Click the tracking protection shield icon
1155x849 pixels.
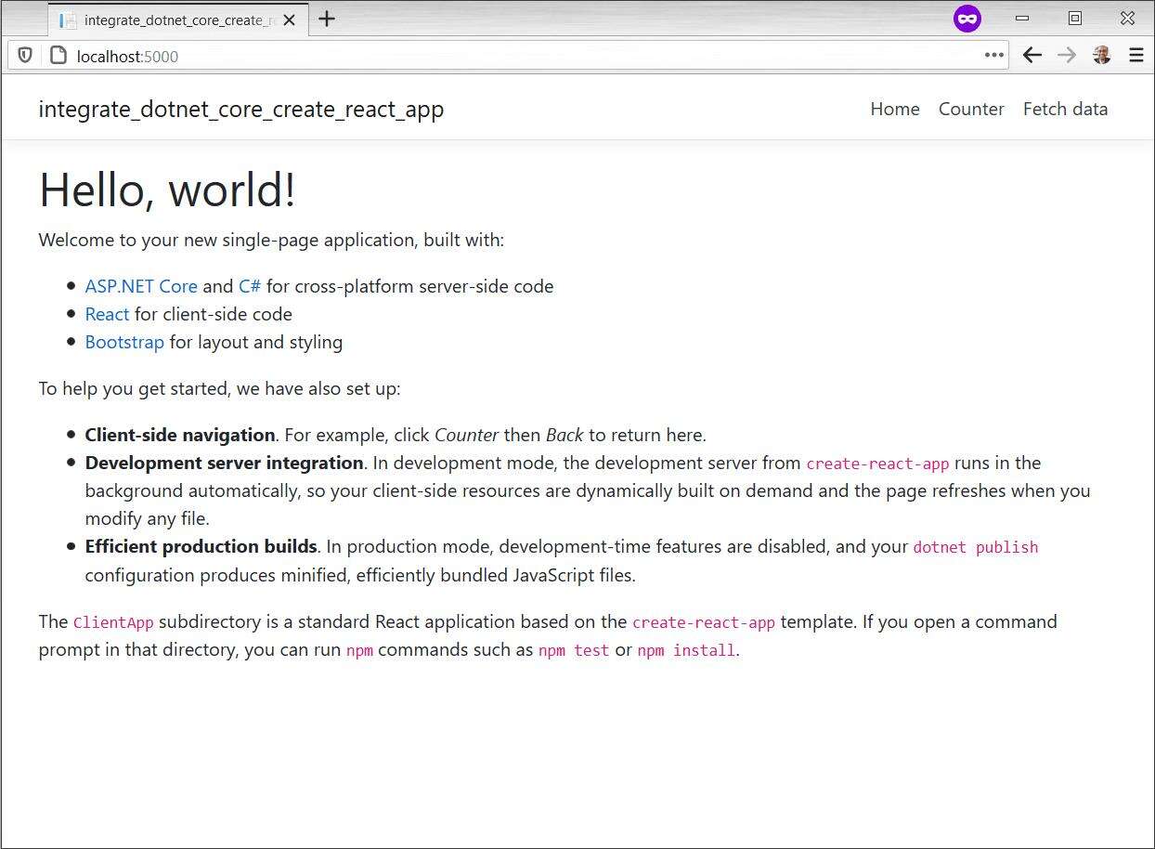pyautogui.click(x=25, y=56)
